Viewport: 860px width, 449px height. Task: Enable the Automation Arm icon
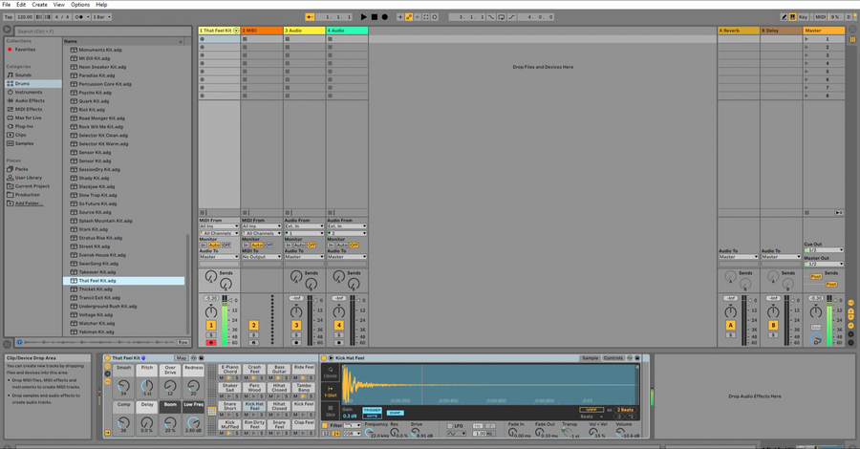click(409, 17)
